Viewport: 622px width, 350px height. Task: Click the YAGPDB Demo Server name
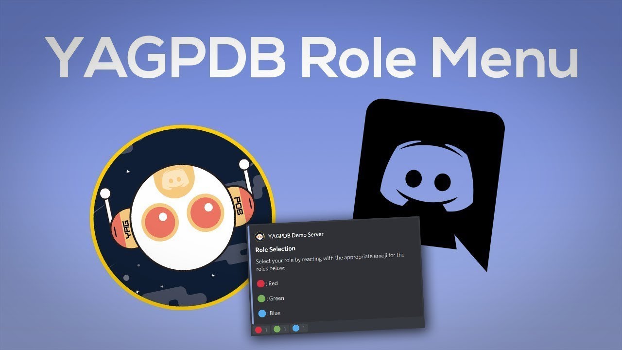[x=295, y=235]
